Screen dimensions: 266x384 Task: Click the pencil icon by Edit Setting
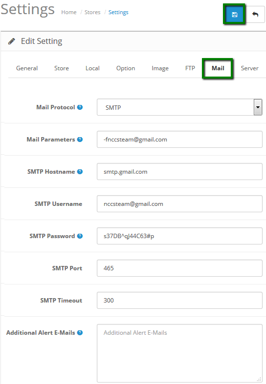pos(12,41)
